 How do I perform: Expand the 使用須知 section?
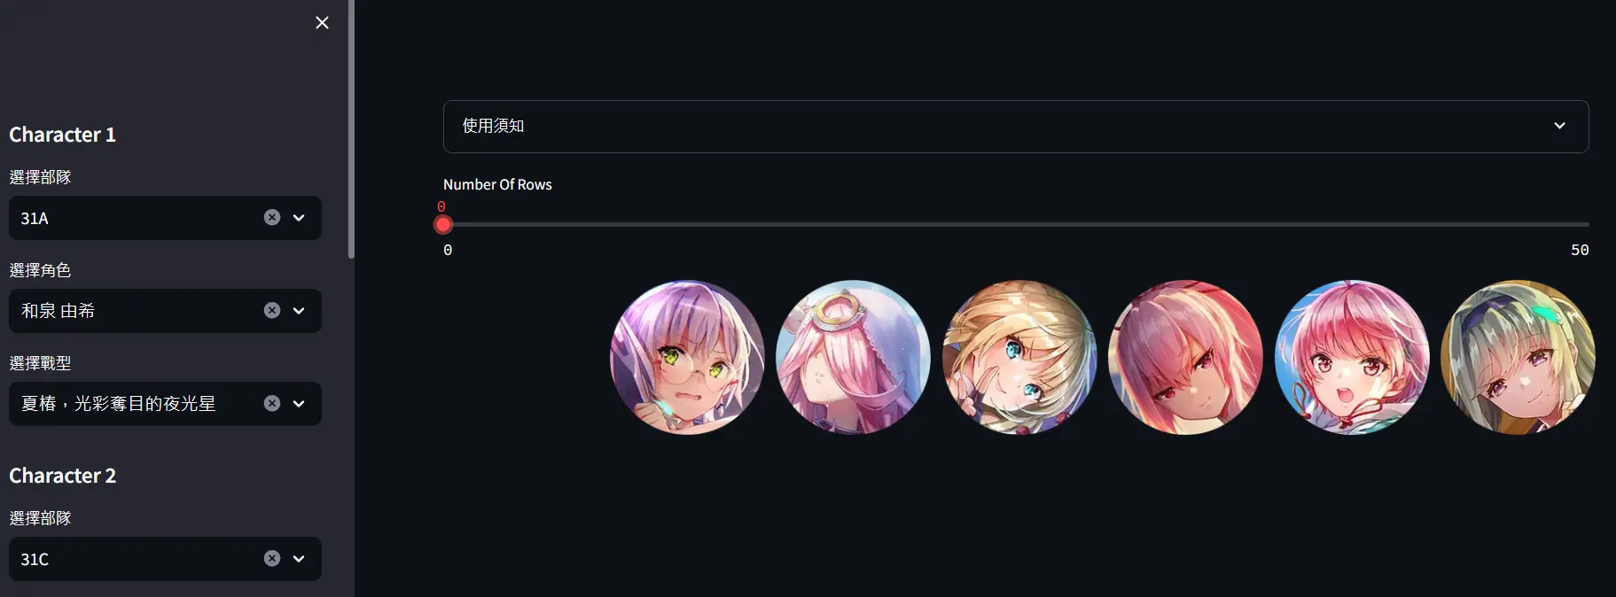point(1016,127)
